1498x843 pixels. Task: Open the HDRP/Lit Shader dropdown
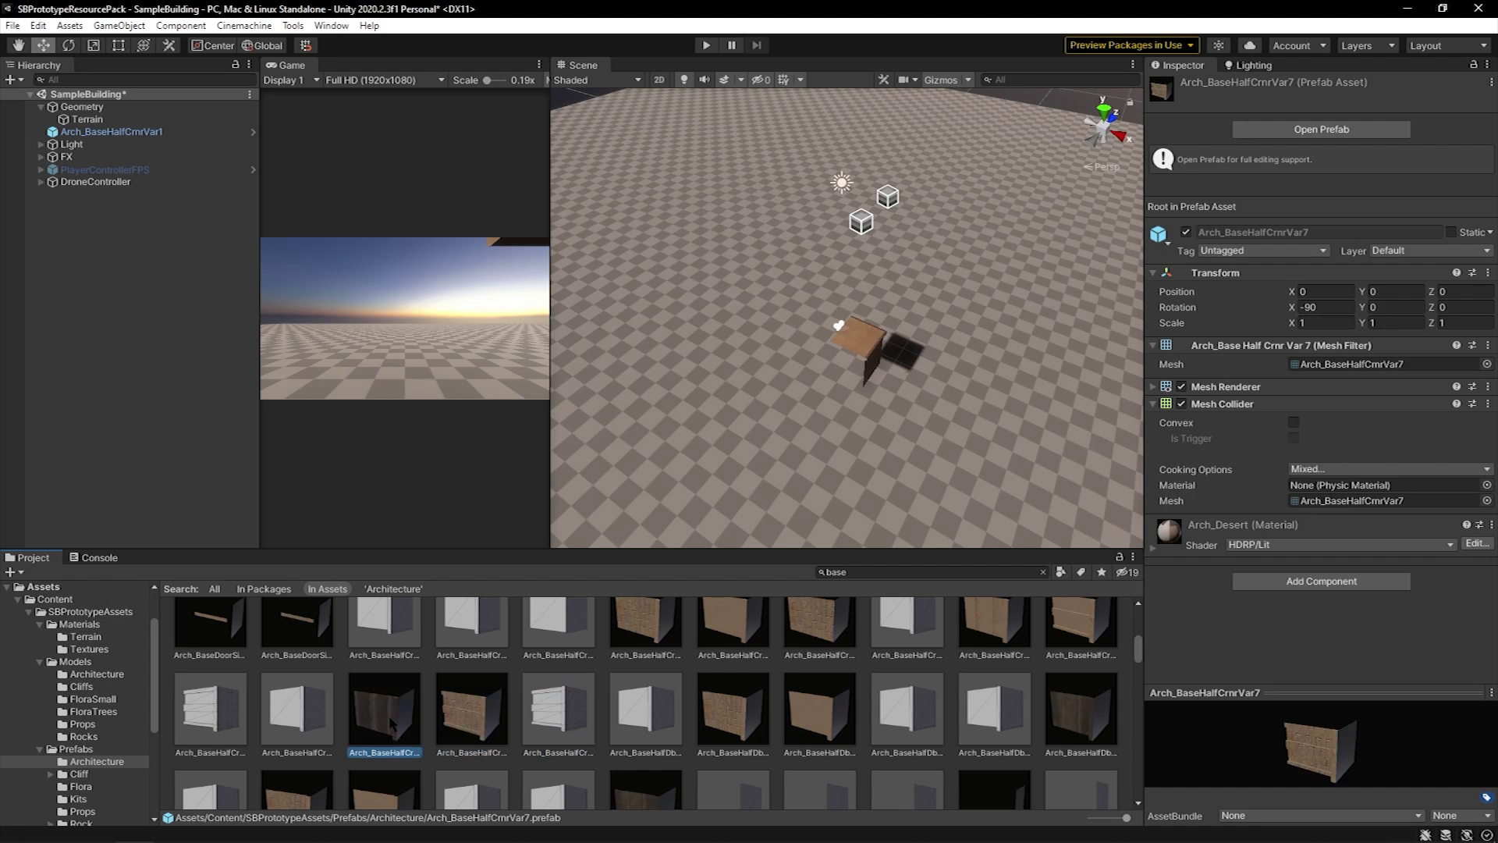click(x=1340, y=545)
